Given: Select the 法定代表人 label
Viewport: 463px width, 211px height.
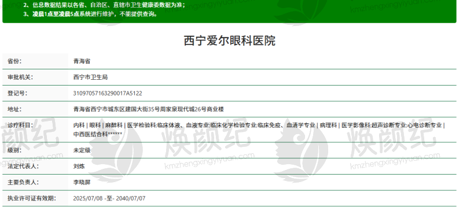Looking at the screenshot, I should (23, 166).
